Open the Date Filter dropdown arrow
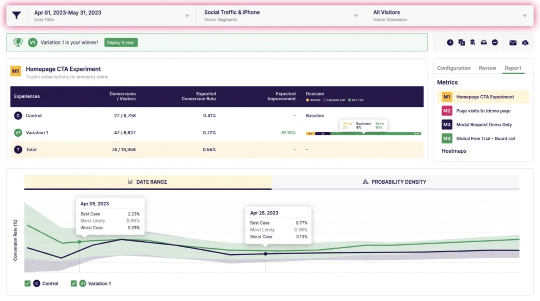Image resolution: width=540 pixels, height=301 pixels. point(187,16)
